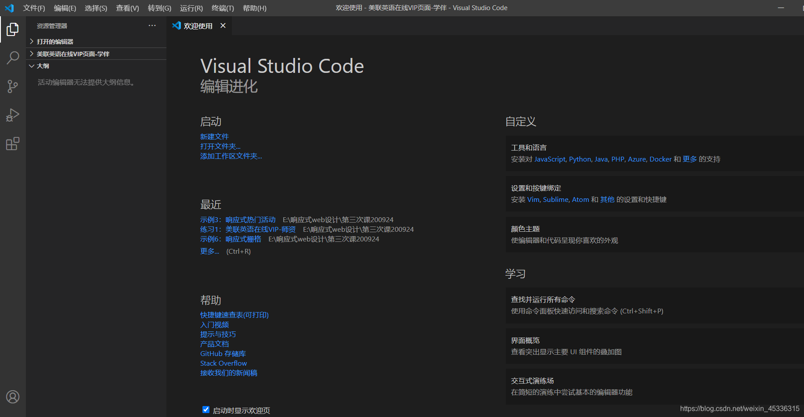This screenshot has height=417, width=804.
Task: Minimize the VS Code window
Action: coord(781,8)
